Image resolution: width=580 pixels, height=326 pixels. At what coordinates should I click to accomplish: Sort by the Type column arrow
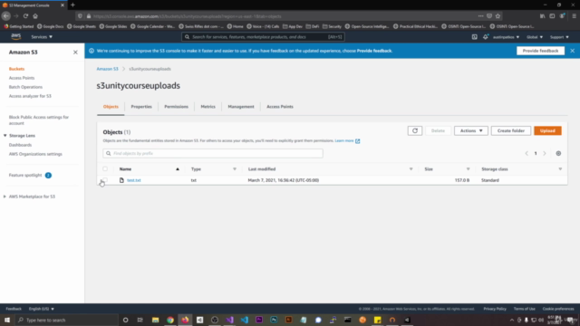pyautogui.click(x=235, y=169)
